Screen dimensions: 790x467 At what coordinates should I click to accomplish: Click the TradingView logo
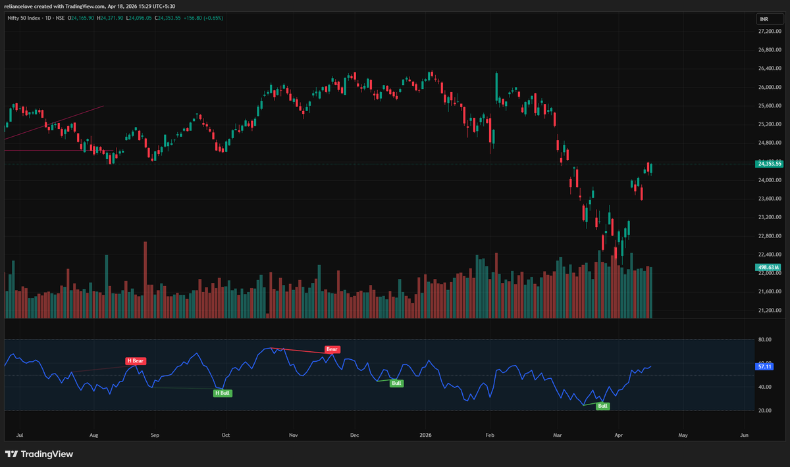(39, 454)
